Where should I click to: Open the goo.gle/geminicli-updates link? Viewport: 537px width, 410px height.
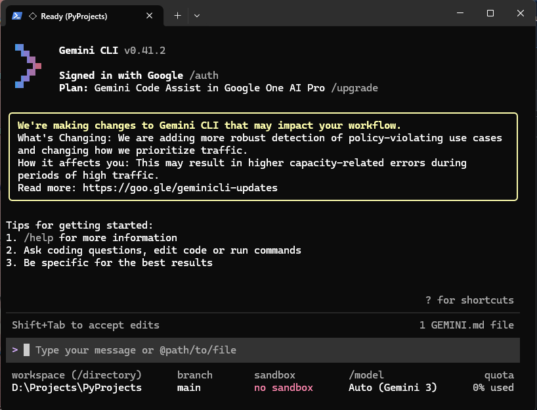tap(180, 188)
